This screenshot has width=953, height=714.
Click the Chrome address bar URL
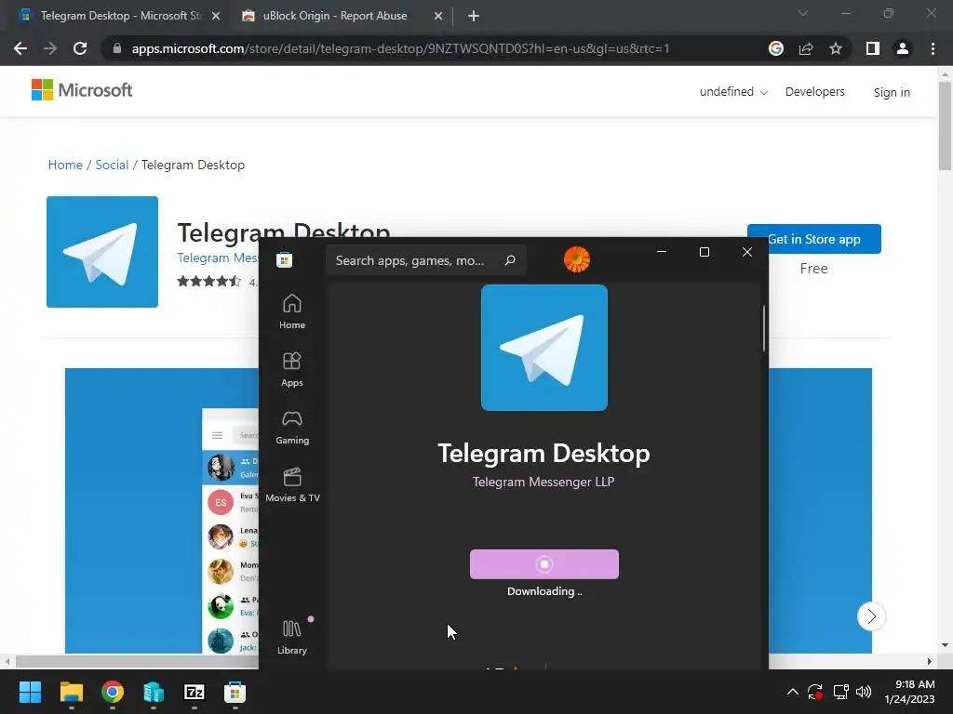pyautogui.click(x=400, y=48)
